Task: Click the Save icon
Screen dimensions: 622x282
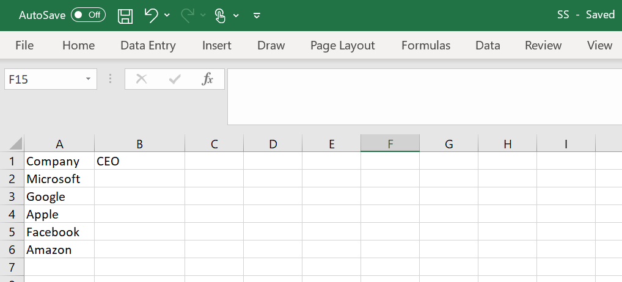Action: [x=125, y=16]
